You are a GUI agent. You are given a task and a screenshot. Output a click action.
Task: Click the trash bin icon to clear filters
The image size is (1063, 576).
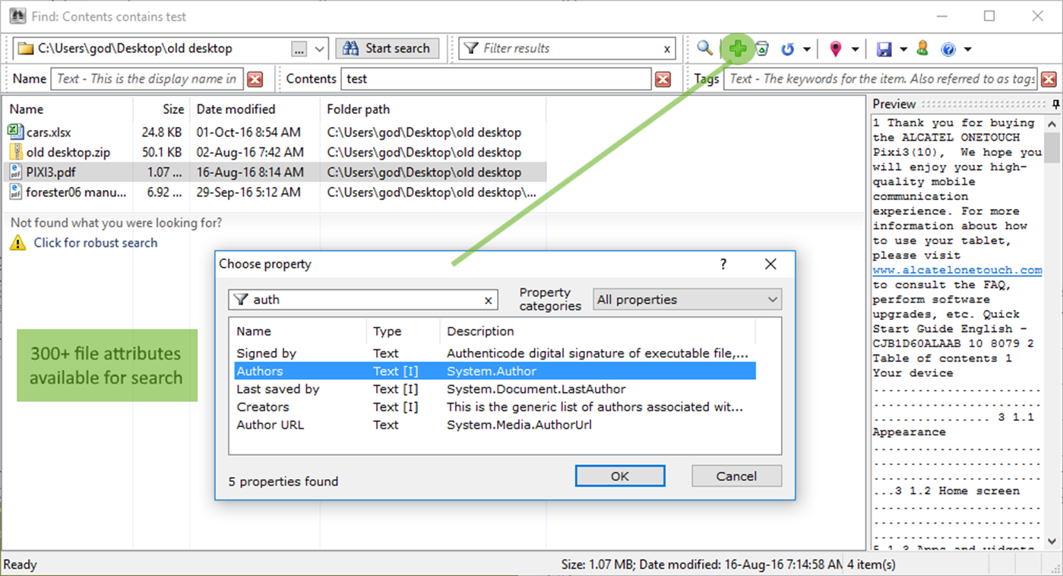[763, 48]
